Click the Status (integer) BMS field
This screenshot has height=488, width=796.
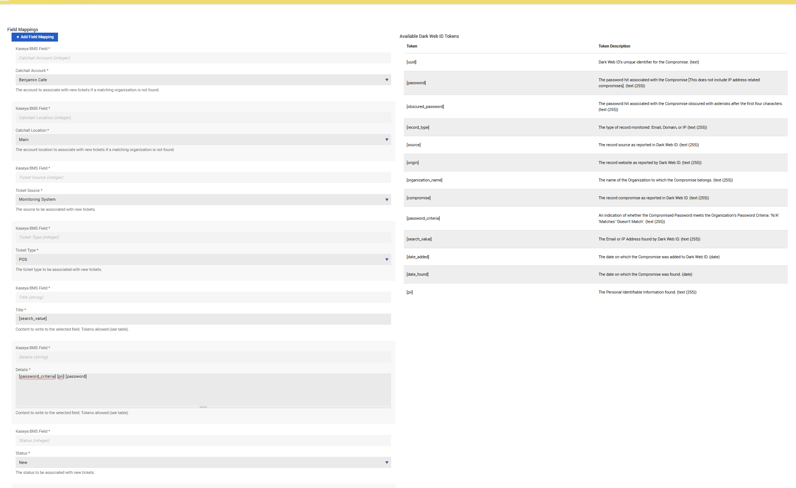click(x=203, y=440)
